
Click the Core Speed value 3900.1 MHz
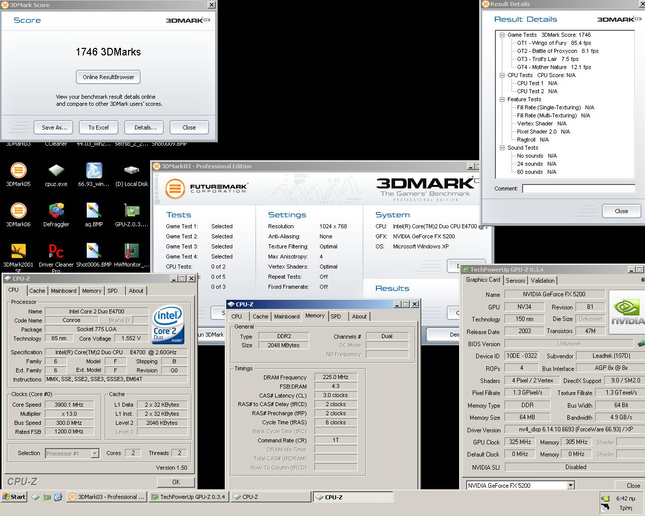point(70,405)
